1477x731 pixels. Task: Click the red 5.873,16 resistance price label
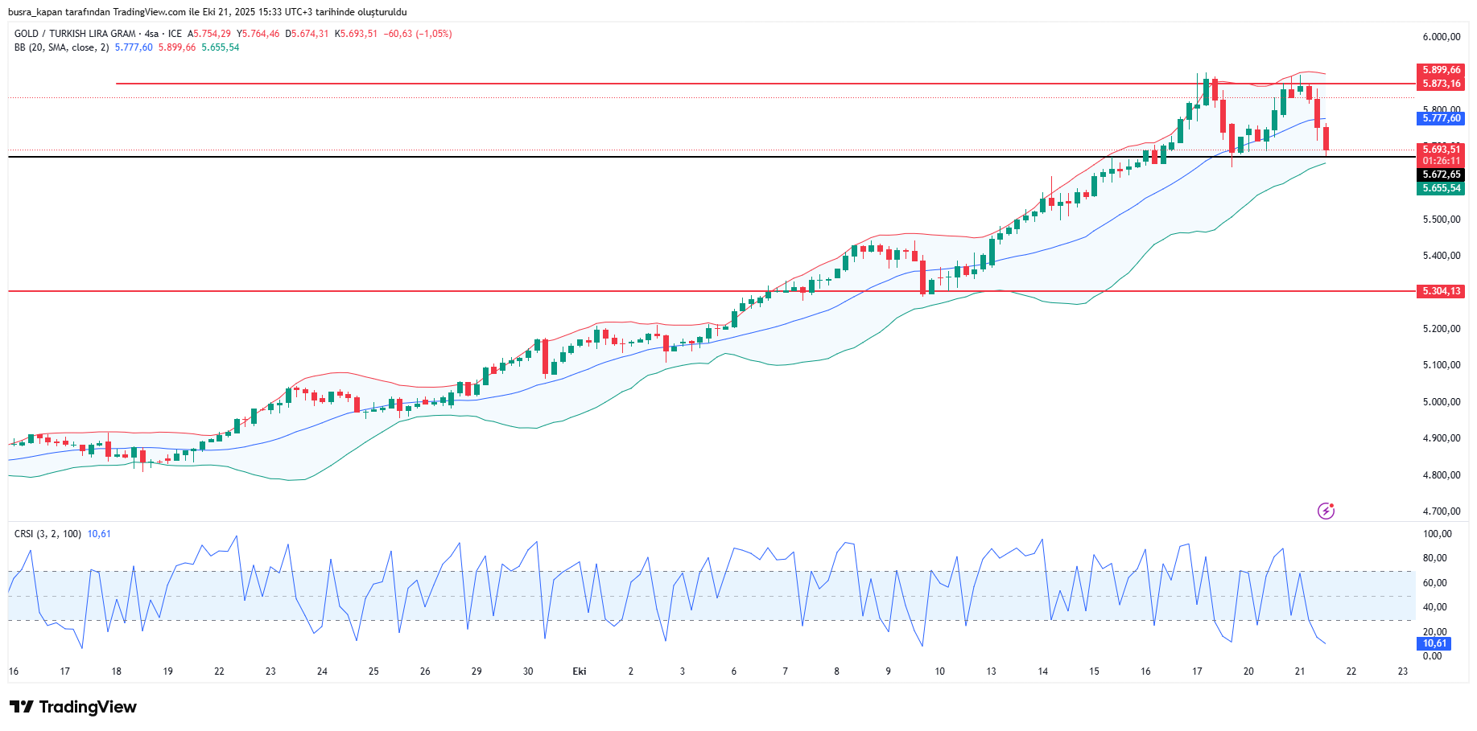[1440, 84]
